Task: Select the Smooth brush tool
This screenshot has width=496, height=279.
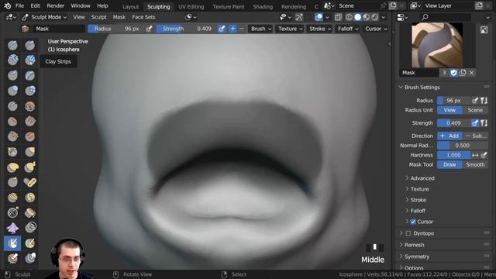Action: pyautogui.click(x=30, y=106)
